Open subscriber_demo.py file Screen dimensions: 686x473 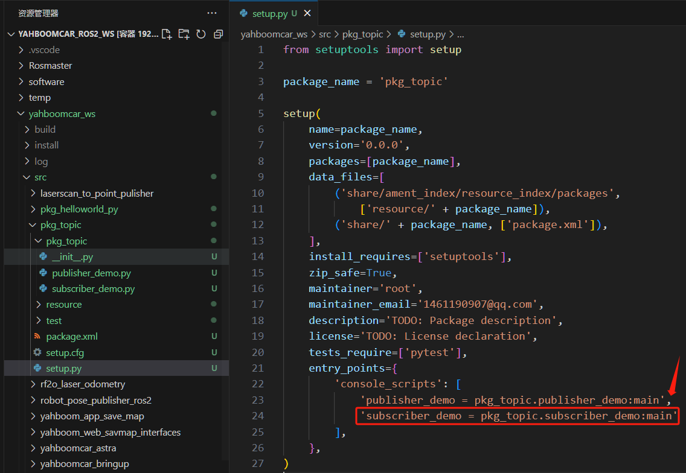pos(93,289)
